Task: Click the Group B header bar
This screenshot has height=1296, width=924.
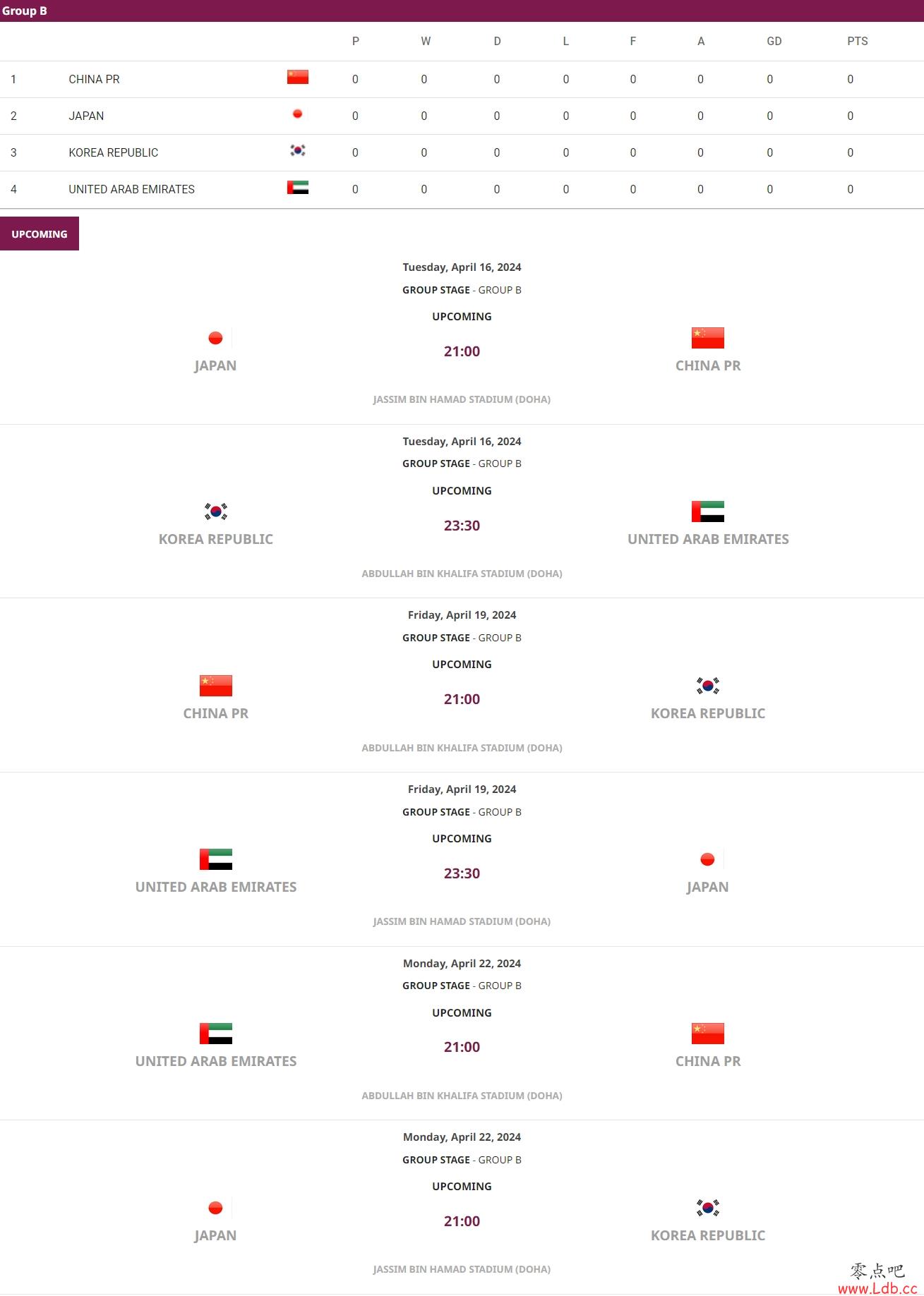Action: click(x=462, y=11)
